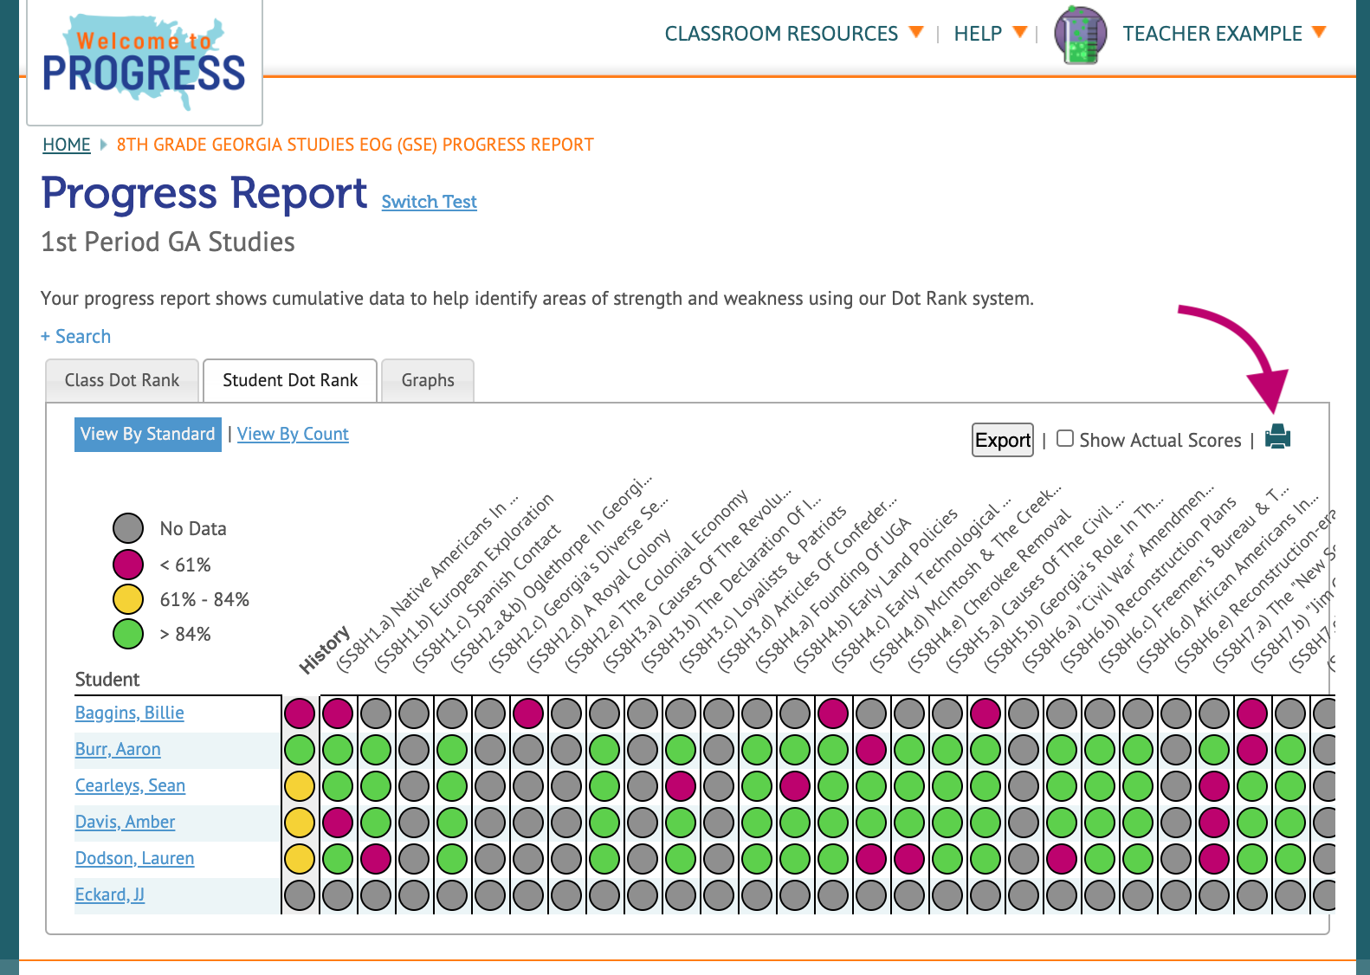Viewport: 1370px width, 975px height.
Task: Click Aaron Burr's green History dot
Action: pos(300,750)
